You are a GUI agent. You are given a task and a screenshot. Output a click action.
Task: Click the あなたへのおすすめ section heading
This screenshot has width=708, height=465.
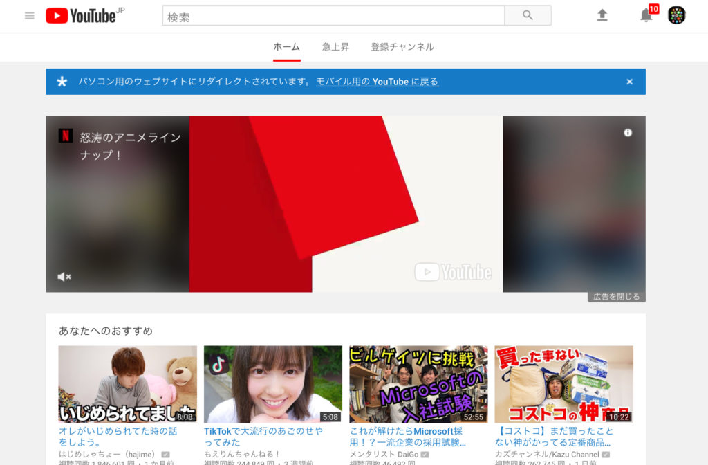tap(106, 331)
